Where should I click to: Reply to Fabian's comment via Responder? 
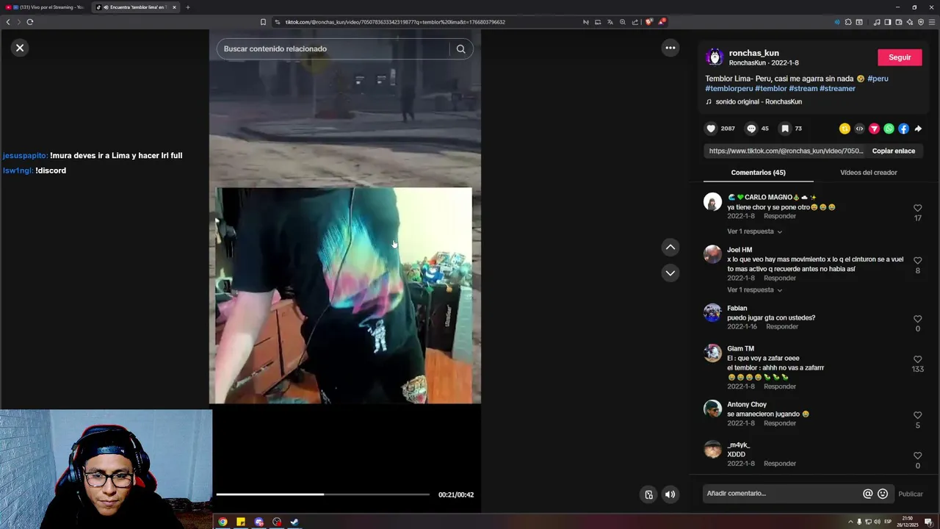(x=782, y=327)
